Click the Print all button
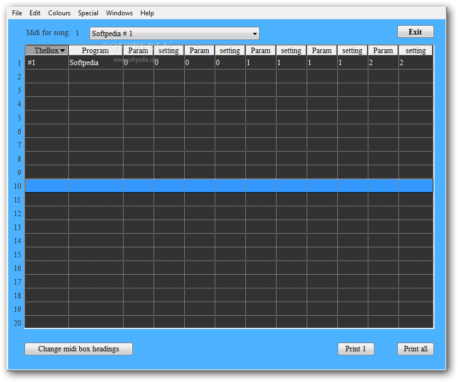Image resolution: width=458 pixels, height=382 pixels. click(x=415, y=349)
